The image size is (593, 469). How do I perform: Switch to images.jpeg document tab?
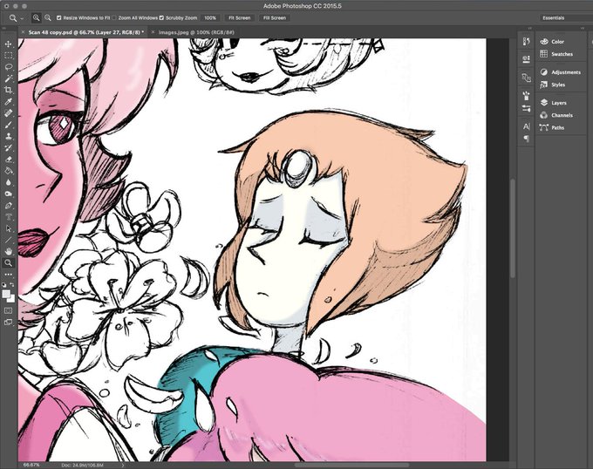(196, 32)
